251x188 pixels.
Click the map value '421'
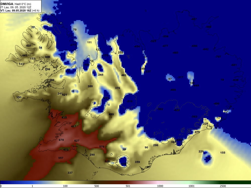point(64,95)
